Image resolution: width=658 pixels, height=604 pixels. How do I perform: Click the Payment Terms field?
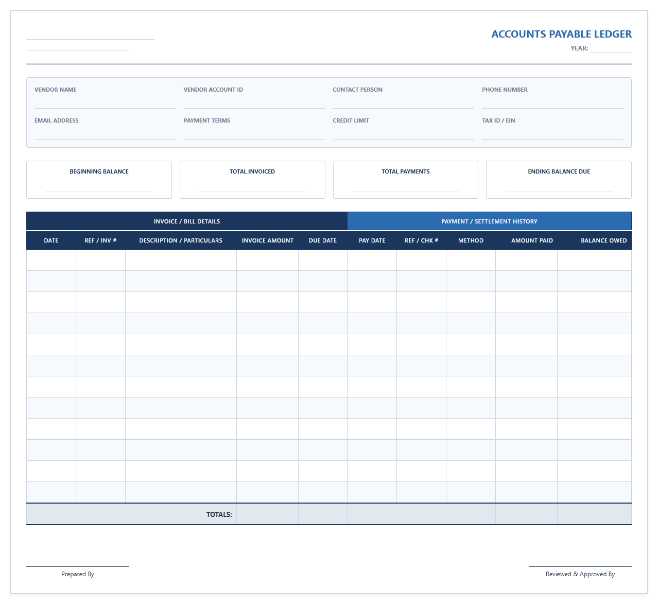254,133
